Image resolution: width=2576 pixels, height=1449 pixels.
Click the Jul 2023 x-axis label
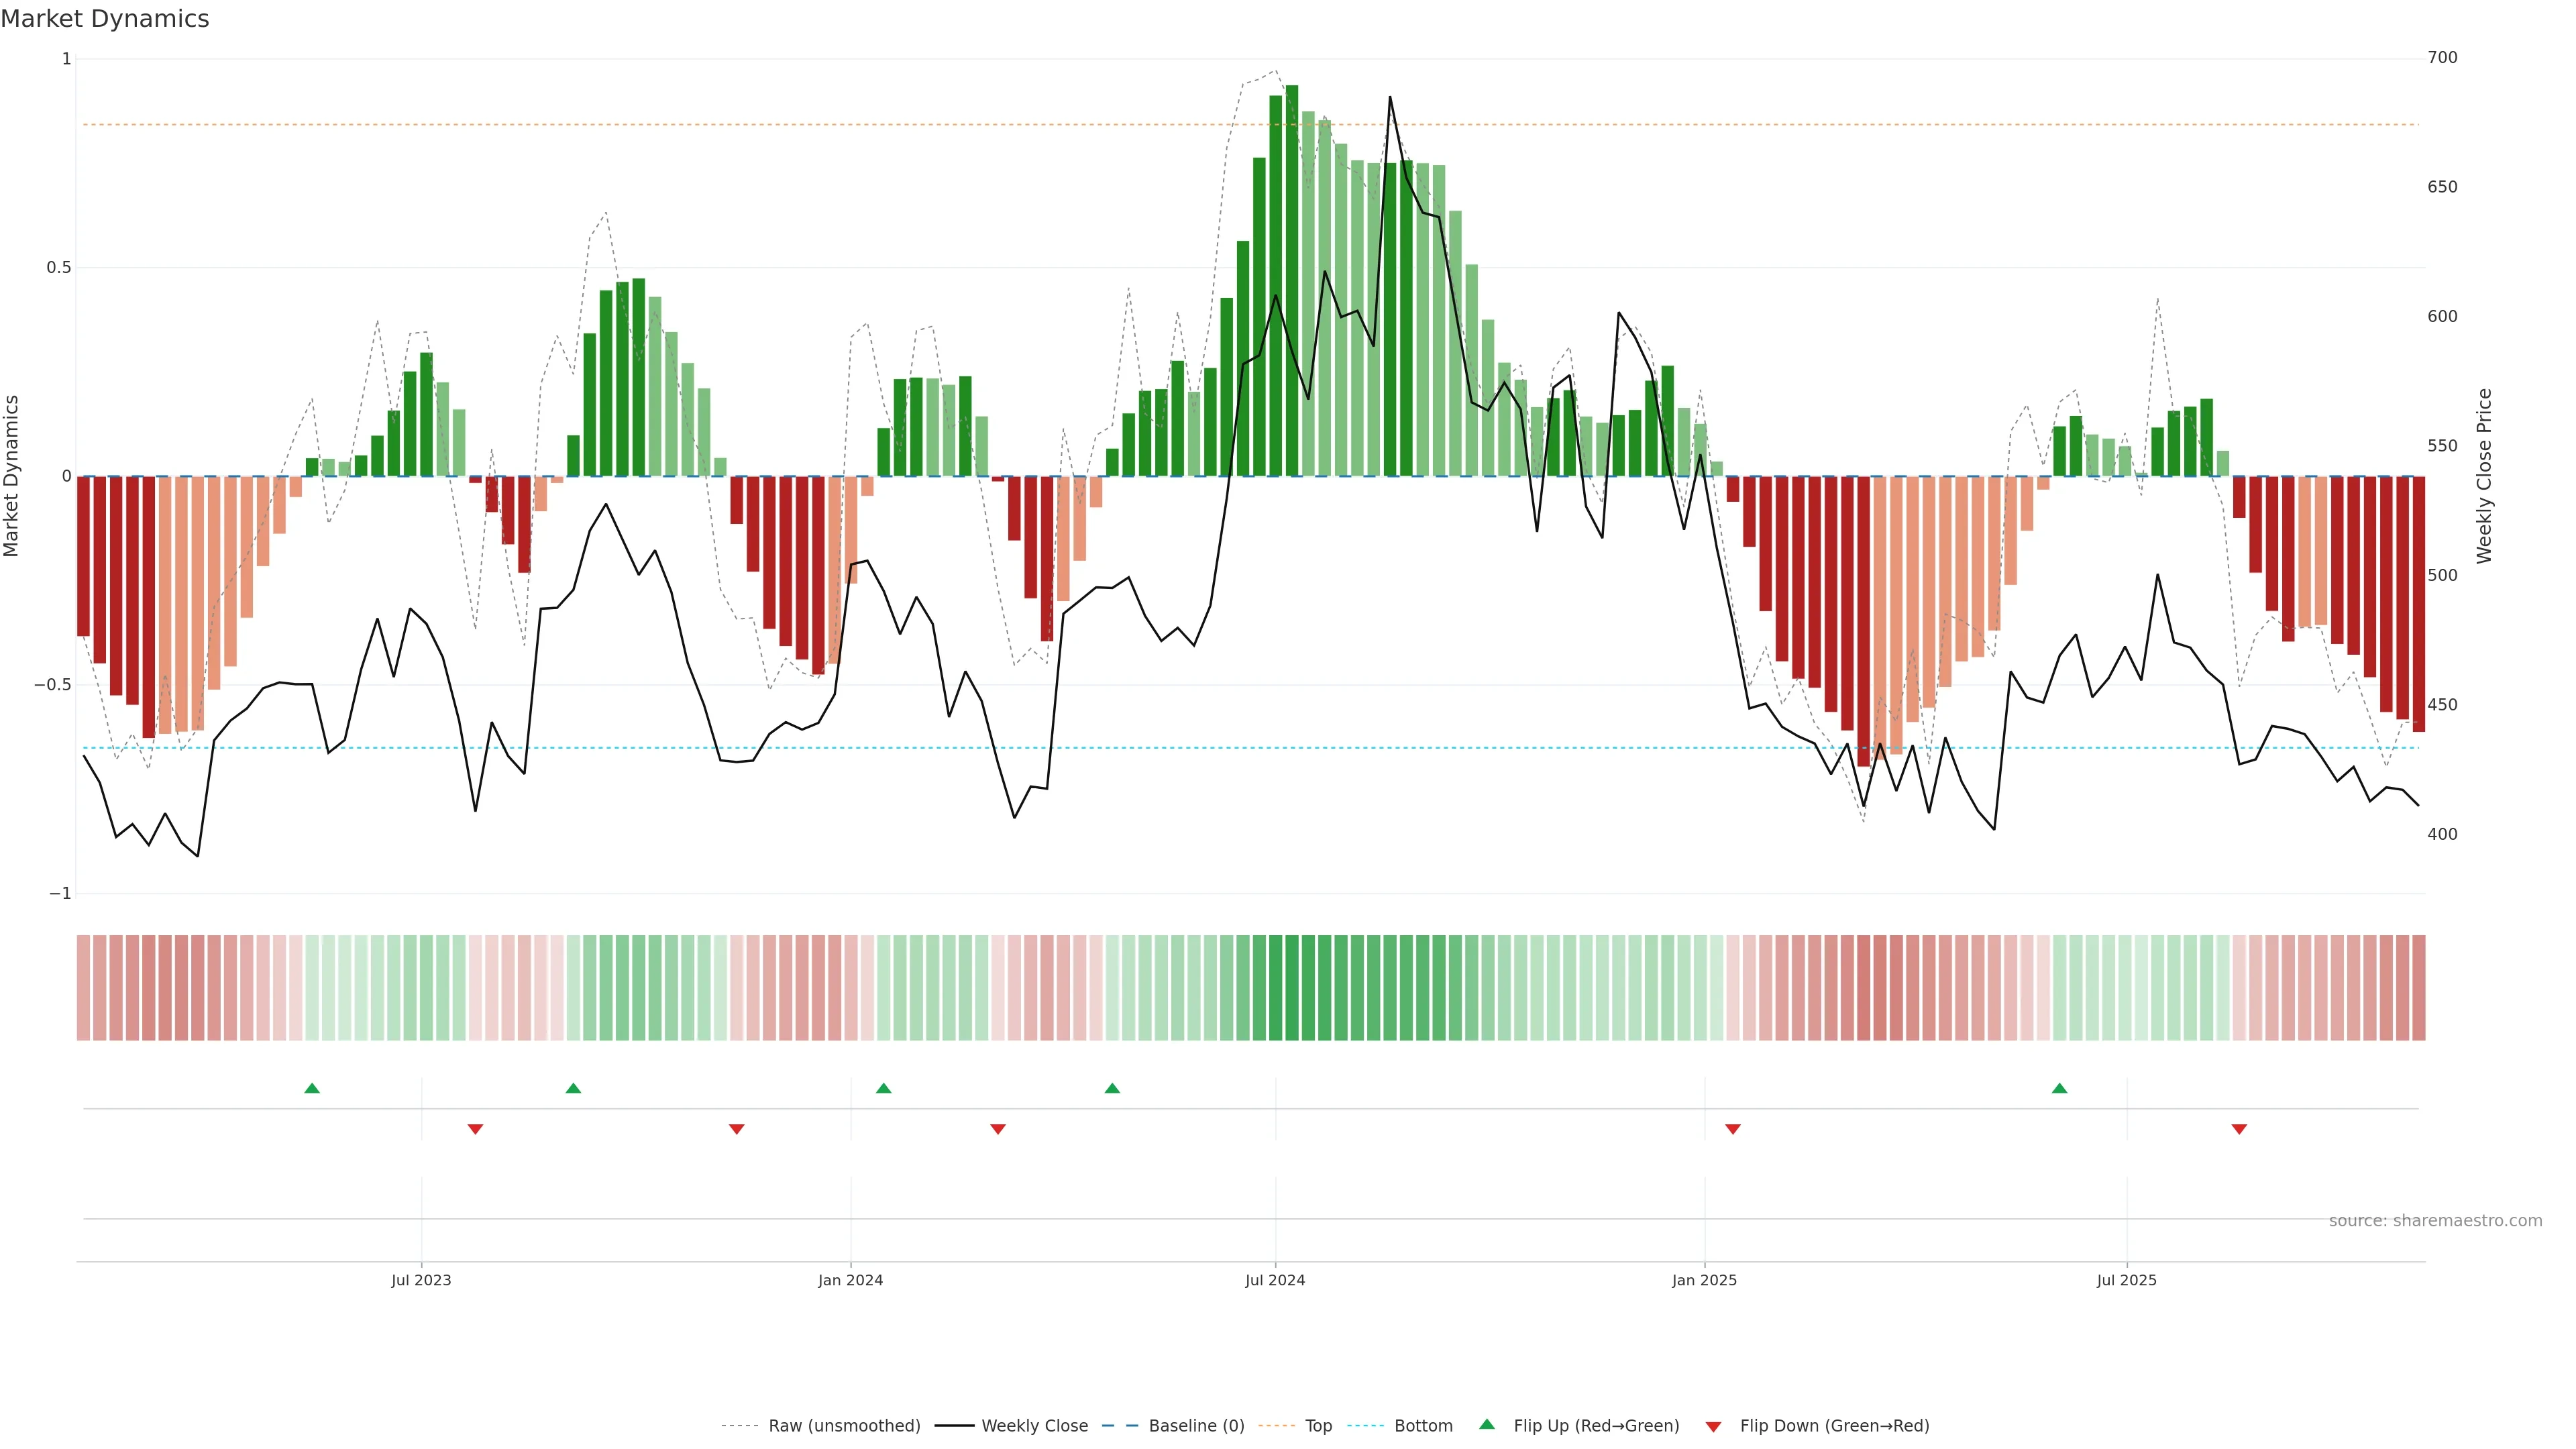(421, 1280)
